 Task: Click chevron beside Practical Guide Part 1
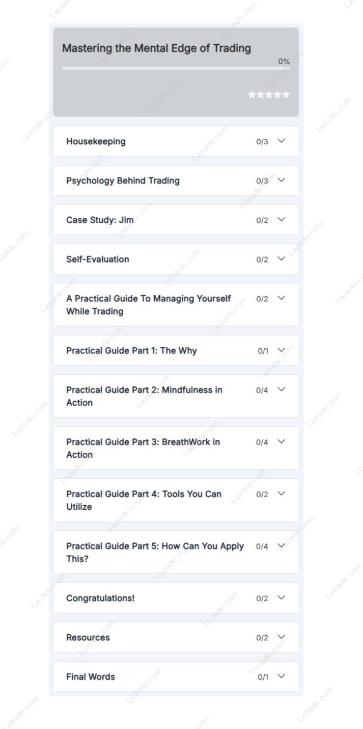tap(281, 350)
